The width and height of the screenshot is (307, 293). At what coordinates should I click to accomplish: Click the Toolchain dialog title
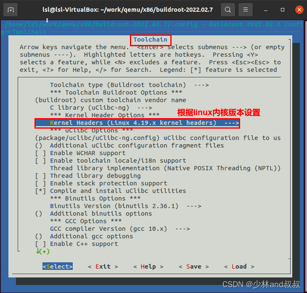coord(151,40)
